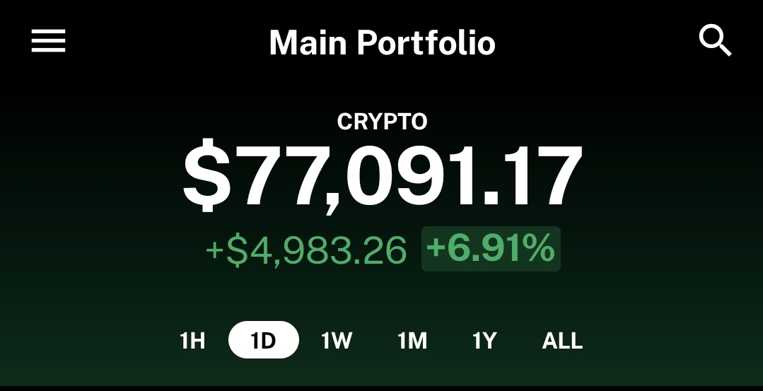
Task: Tap the +$4,983.26 gain amount
Action: [306, 250]
